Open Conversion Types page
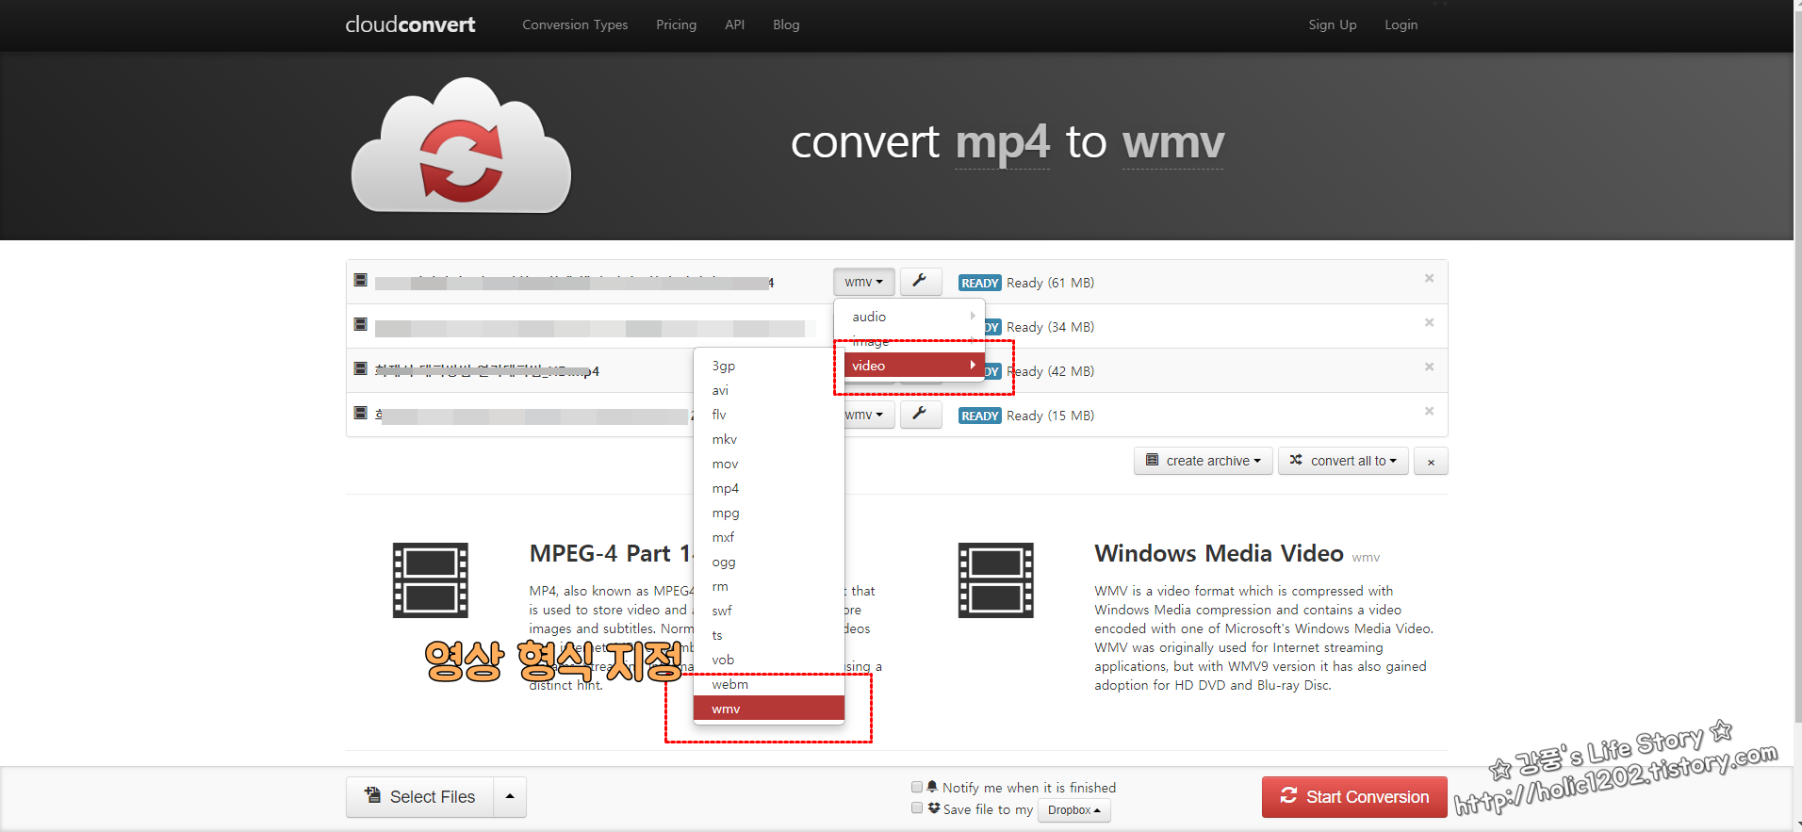This screenshot has width=1802, height=832. (x=575, y=24)
